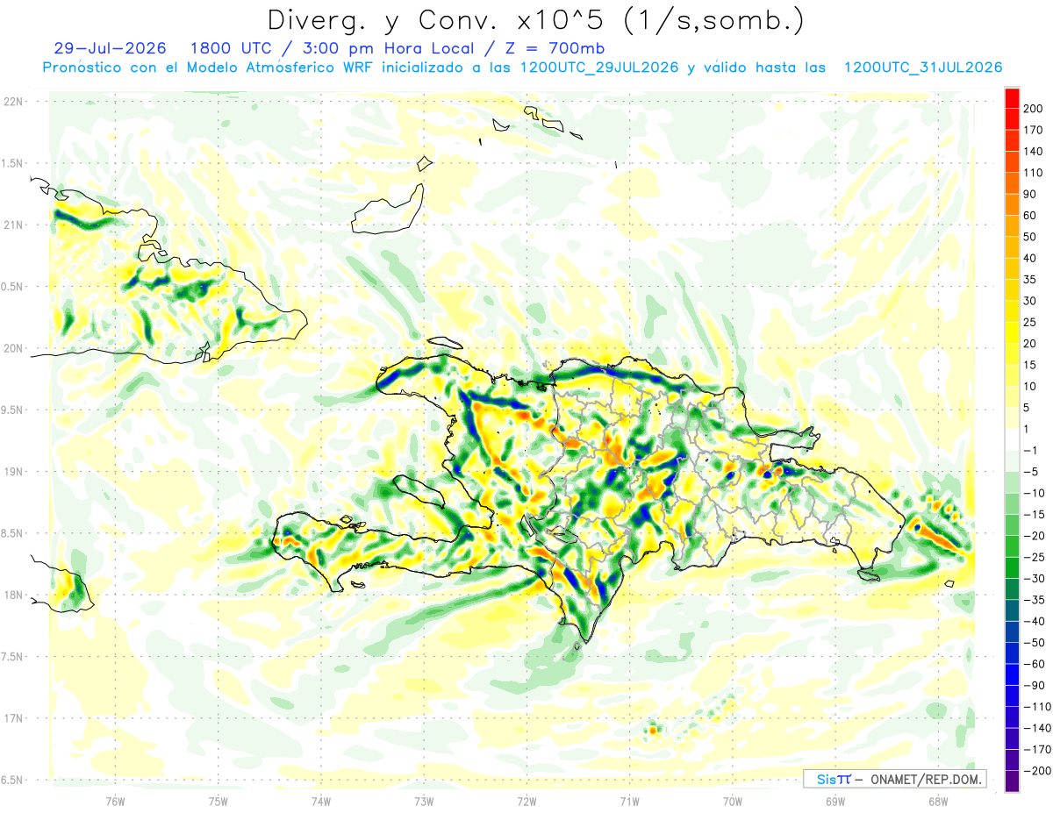The image size is (1053, 813).
Task: Click the 6.5N latitude tick label
Action: pos(12,780)
